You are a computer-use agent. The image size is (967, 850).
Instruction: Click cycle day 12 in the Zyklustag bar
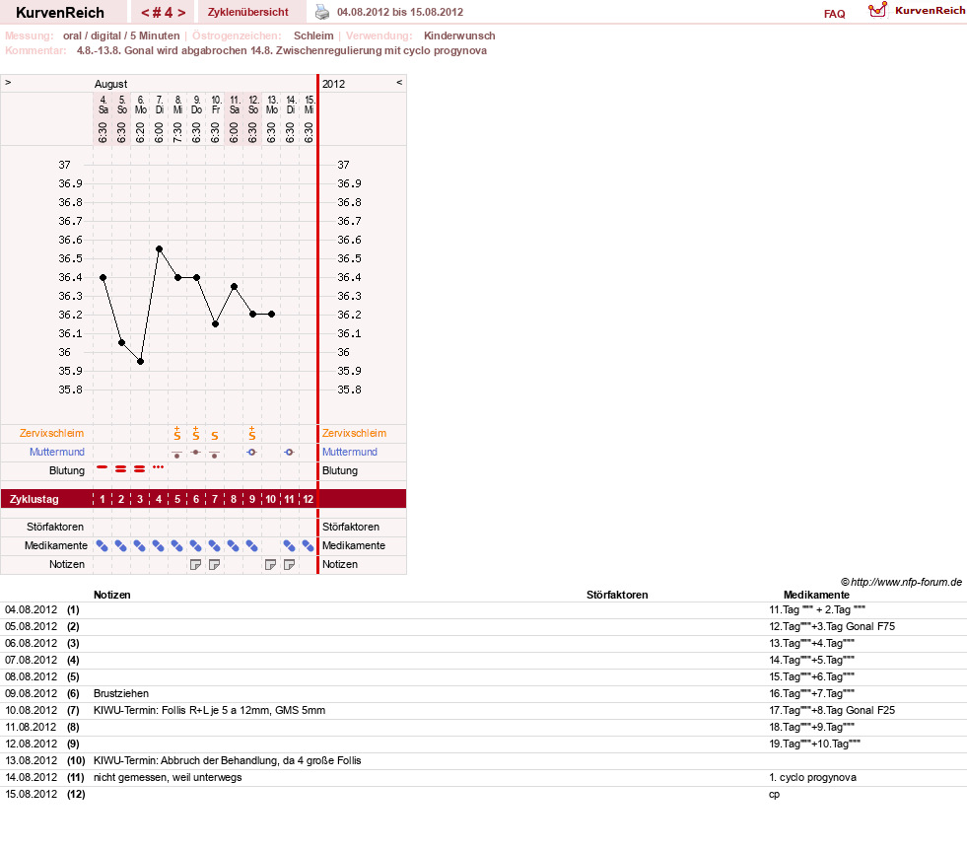coord(308,499)
